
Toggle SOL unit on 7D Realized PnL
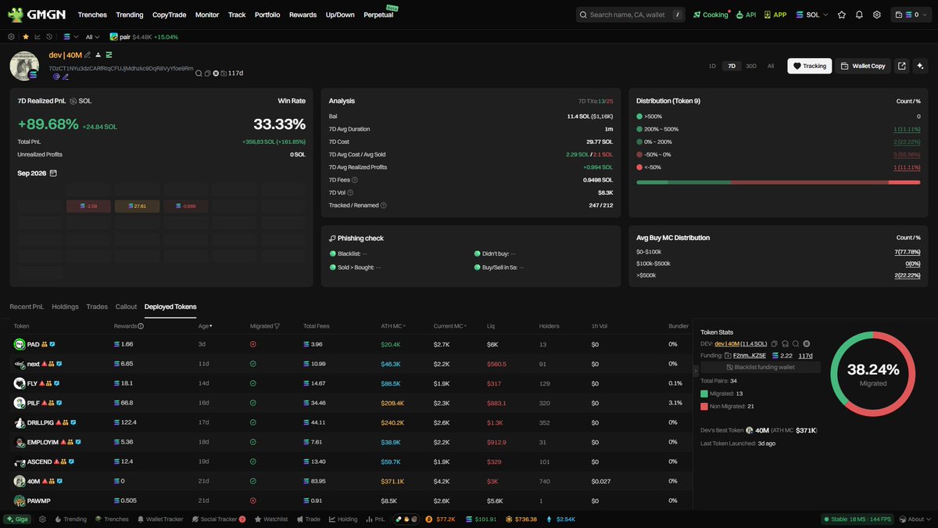(x=81, y=101)
